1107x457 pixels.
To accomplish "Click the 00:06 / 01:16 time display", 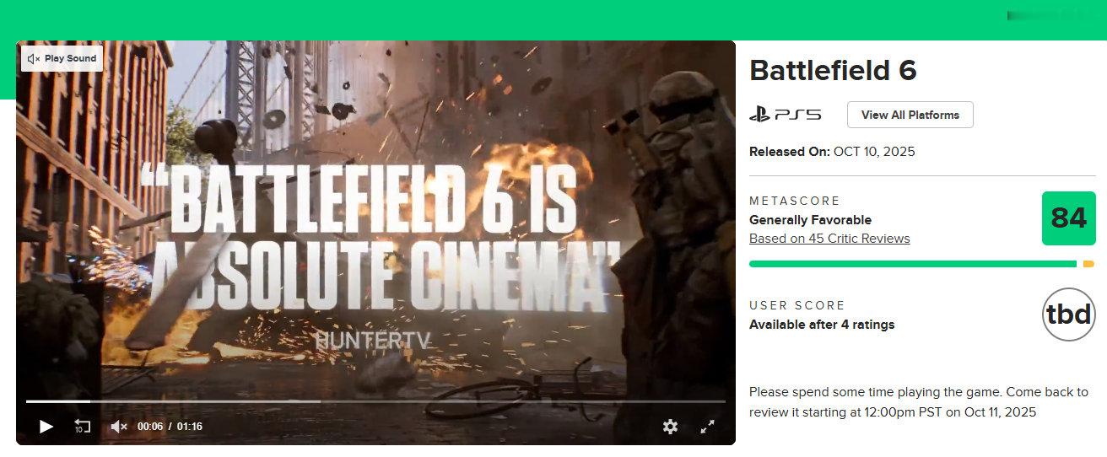I will point(170,427).
